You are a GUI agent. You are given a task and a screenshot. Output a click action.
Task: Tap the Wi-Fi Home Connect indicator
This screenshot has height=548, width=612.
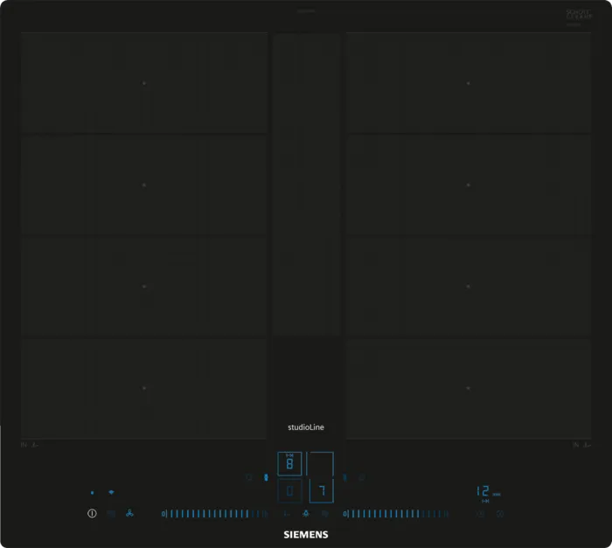(x=111, y=493)
